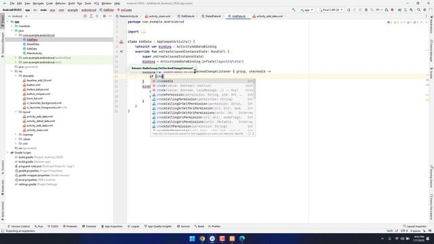This screenshot has width=434, height=244.
Task: Switch to the MainActivity.kt editor tab
Action: pyautogui.click(x=128, y=16)
